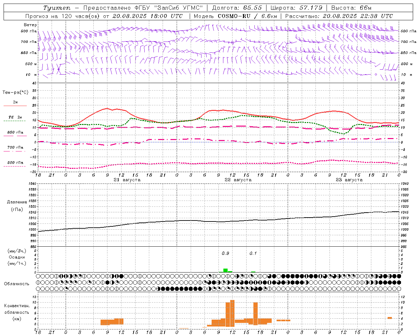Viewport: 418px width, 335px height.
Task: Click the Давление panel label
Action: (17, 202)
